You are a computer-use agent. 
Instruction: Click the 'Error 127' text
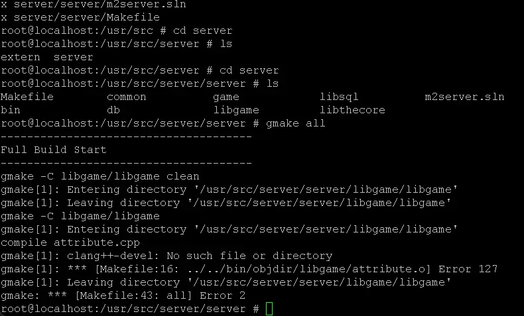point(468,269)
